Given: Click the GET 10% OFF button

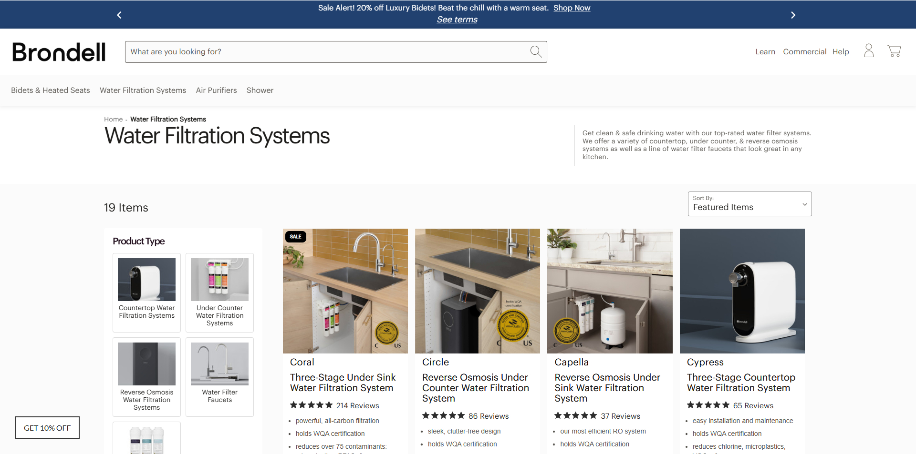Looking at the screenshot, I should 47,428.
